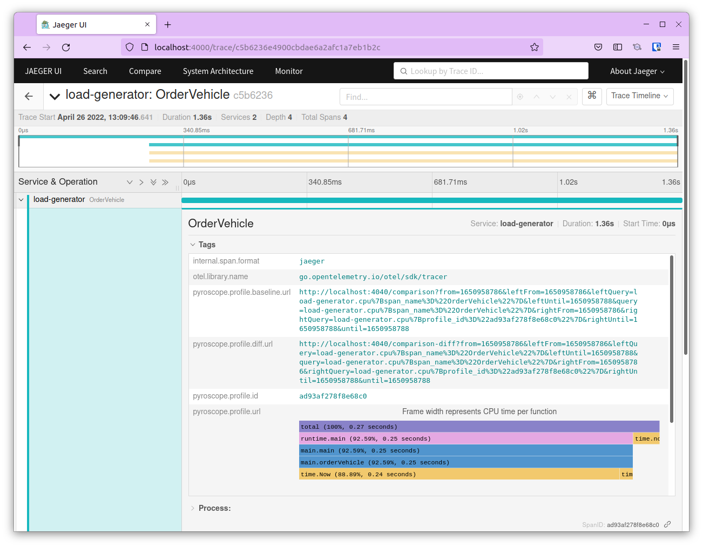Expand all spans double-chevron

[x=153, y=183]
